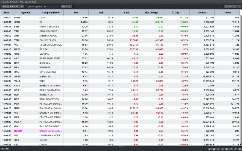Click the TIM HOLDINGS company name
242x151 pixels.
point(48,40)
